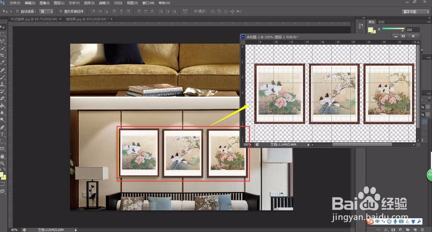Select the Path Selection tool
The image size is (432, 232).
3,142
